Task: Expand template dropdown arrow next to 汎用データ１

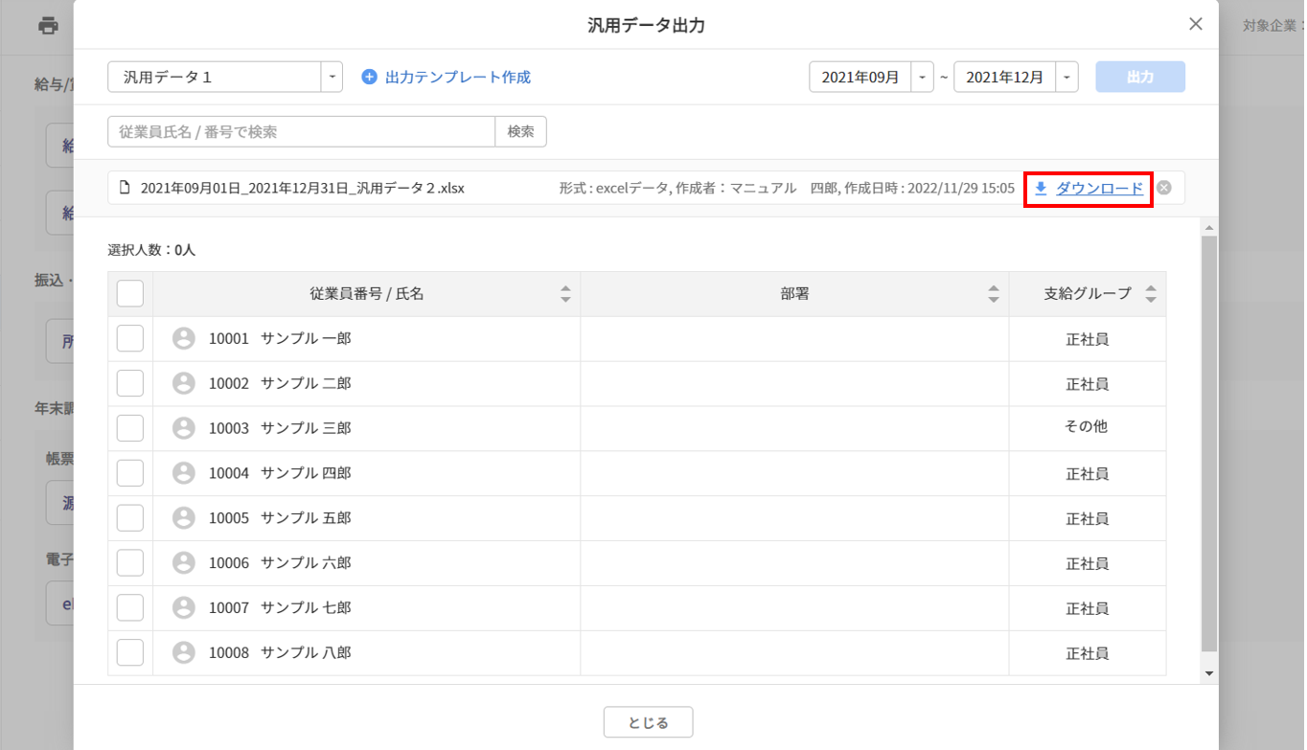Action: tap(332, 77)
